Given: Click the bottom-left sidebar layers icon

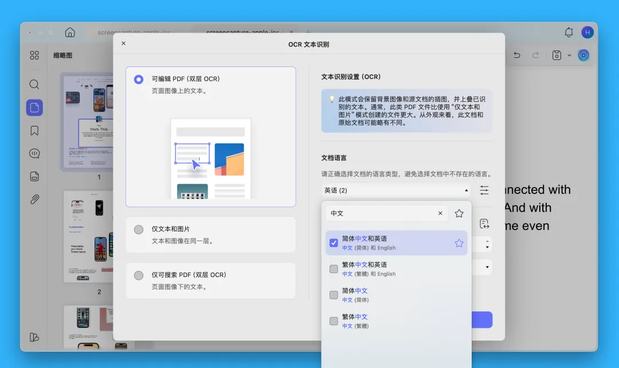Looking at the screenshot, I should [34, 337].
